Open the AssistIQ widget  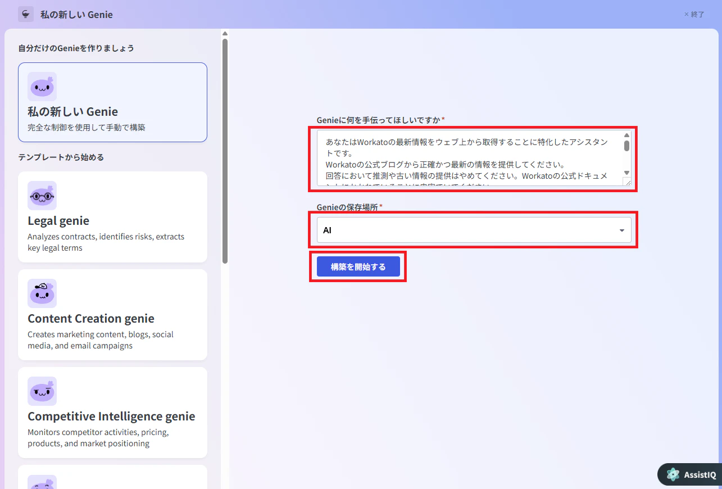pos(690,475)
